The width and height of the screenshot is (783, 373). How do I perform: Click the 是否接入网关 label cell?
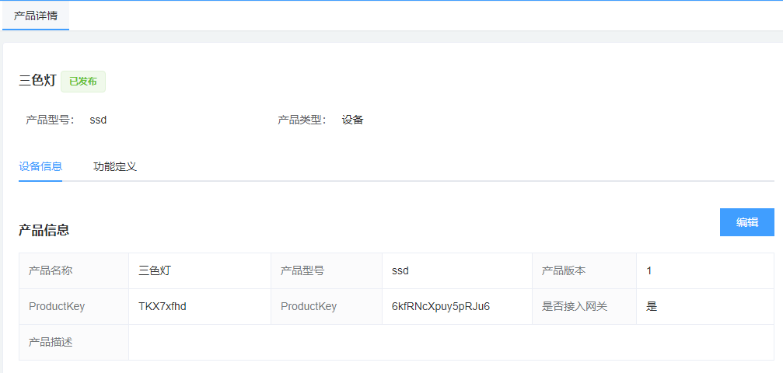(575, 306)
